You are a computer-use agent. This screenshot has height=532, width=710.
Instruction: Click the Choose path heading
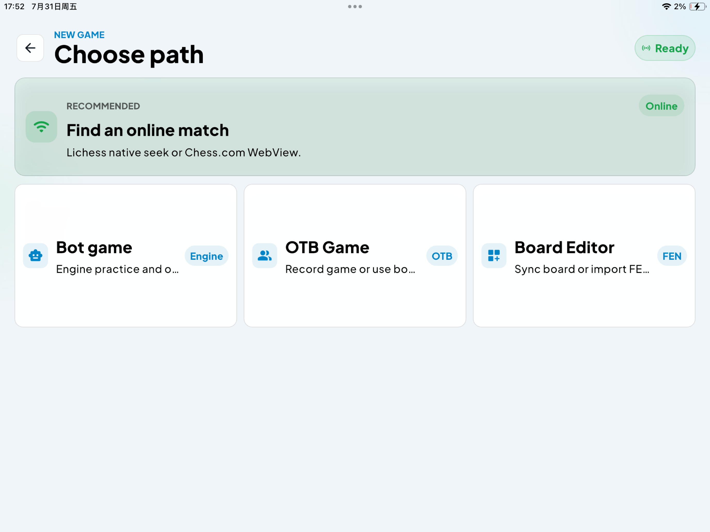tap(129, 55)
